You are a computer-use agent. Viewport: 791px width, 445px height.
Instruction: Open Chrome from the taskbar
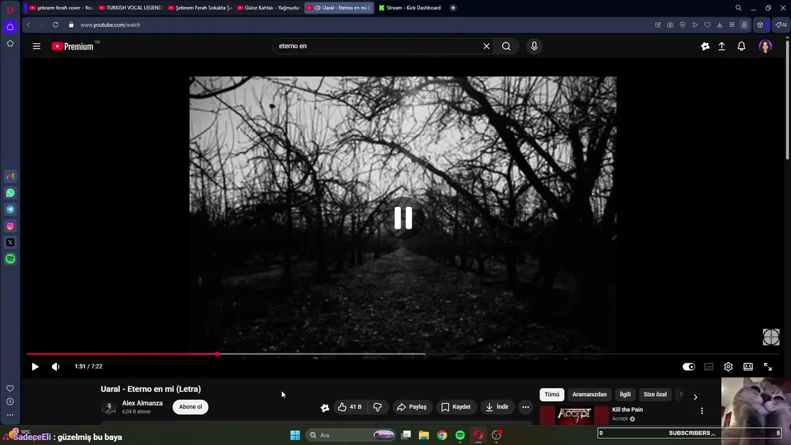(x=442, y=435)
